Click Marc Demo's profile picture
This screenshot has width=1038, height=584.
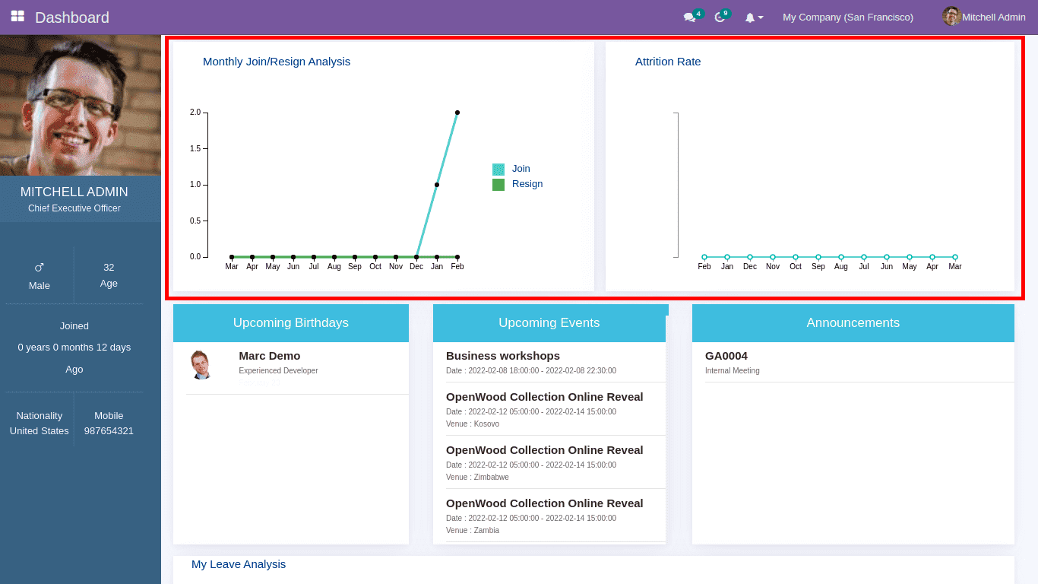[x=202, y=363]
